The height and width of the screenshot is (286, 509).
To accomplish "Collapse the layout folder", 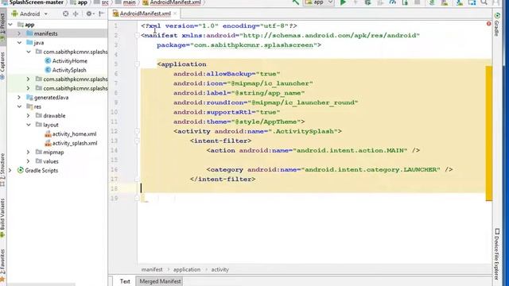I will click(29, 125).
